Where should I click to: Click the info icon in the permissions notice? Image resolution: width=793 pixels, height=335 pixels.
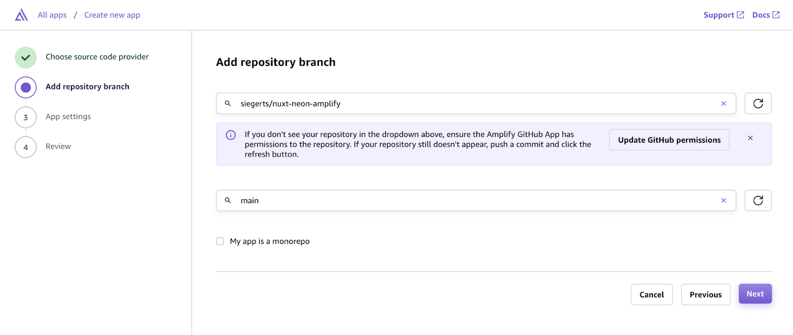230,134
